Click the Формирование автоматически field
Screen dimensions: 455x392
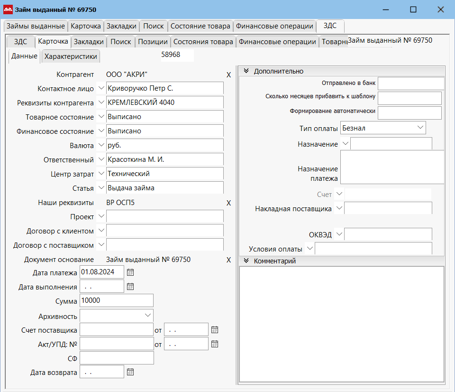point(409,113)
